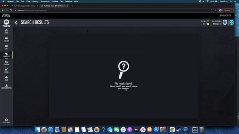The height and width of the screenshot is (134, 239).
Task: Open Spotlight search in menu bar
Action: click(231, 1)
